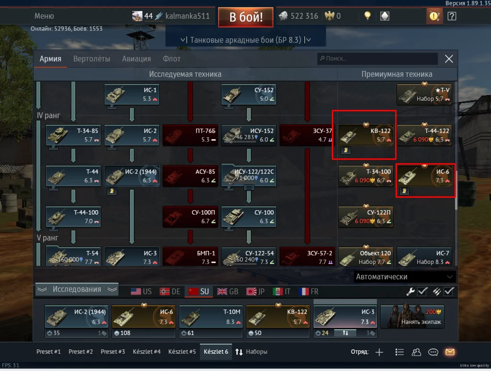Click the swap arrows under ИС-3 crew slot
Viewport: 491px width, 371px height.
point(345,333)
